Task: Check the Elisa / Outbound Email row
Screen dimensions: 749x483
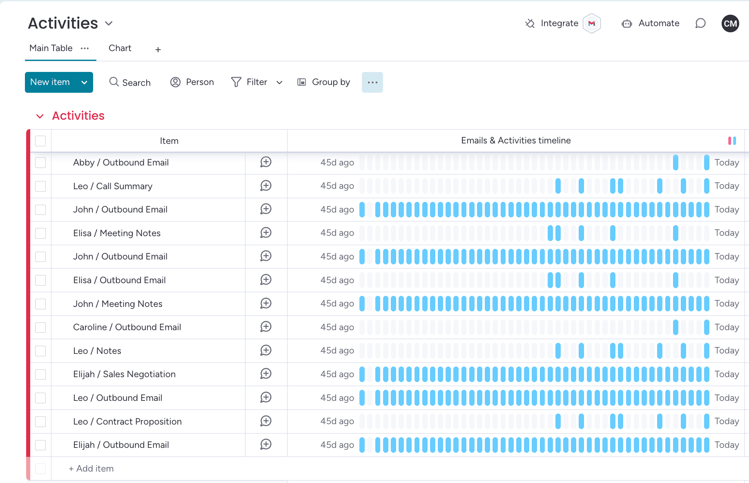Action: pyautogui.click(x=40, y=280)
